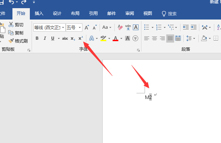Click the 格式刷 format painter button

click(x=18, y=41)
